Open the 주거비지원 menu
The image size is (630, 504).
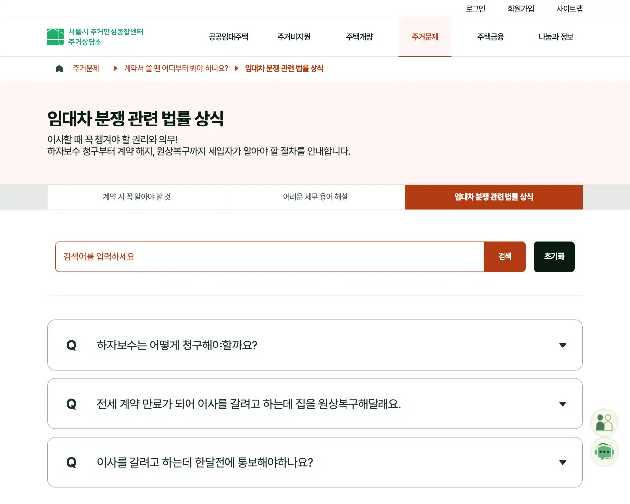(x=294, y=37)
